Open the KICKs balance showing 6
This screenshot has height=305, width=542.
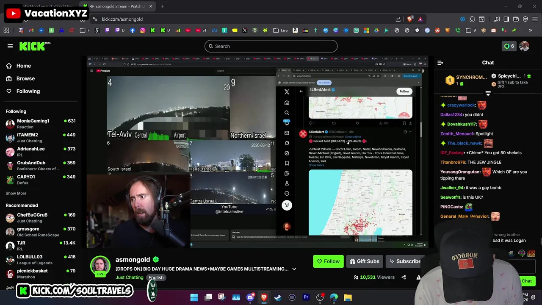point(509,46)
